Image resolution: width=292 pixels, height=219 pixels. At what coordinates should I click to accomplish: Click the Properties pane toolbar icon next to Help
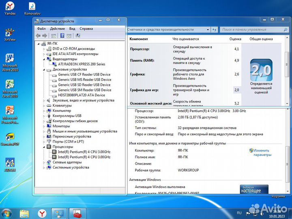click(69, 36)
